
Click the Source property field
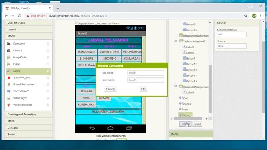(232, 46)
